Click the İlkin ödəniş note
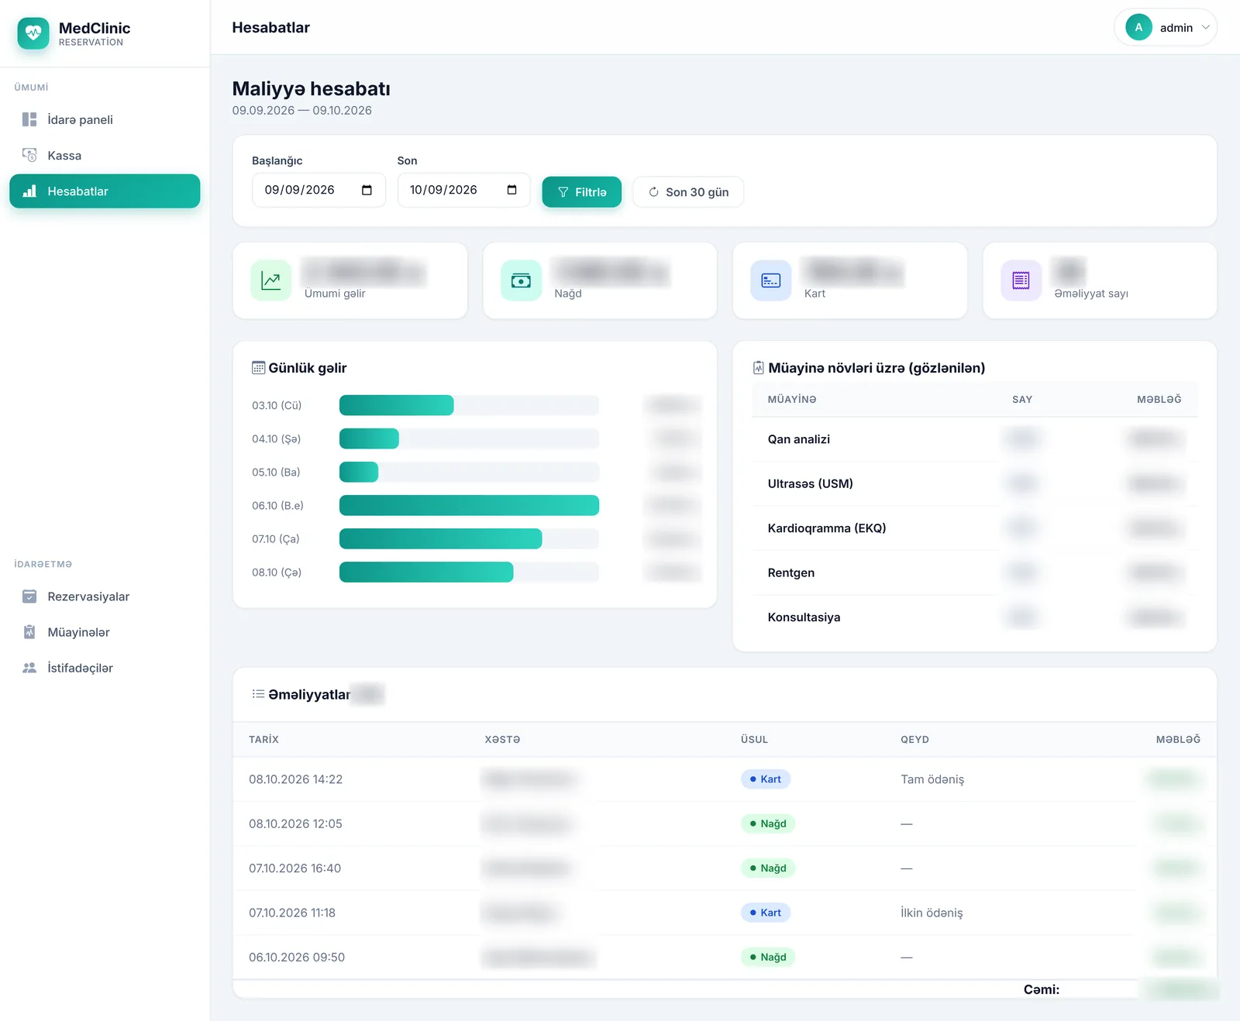 click(x=932, y=913)
